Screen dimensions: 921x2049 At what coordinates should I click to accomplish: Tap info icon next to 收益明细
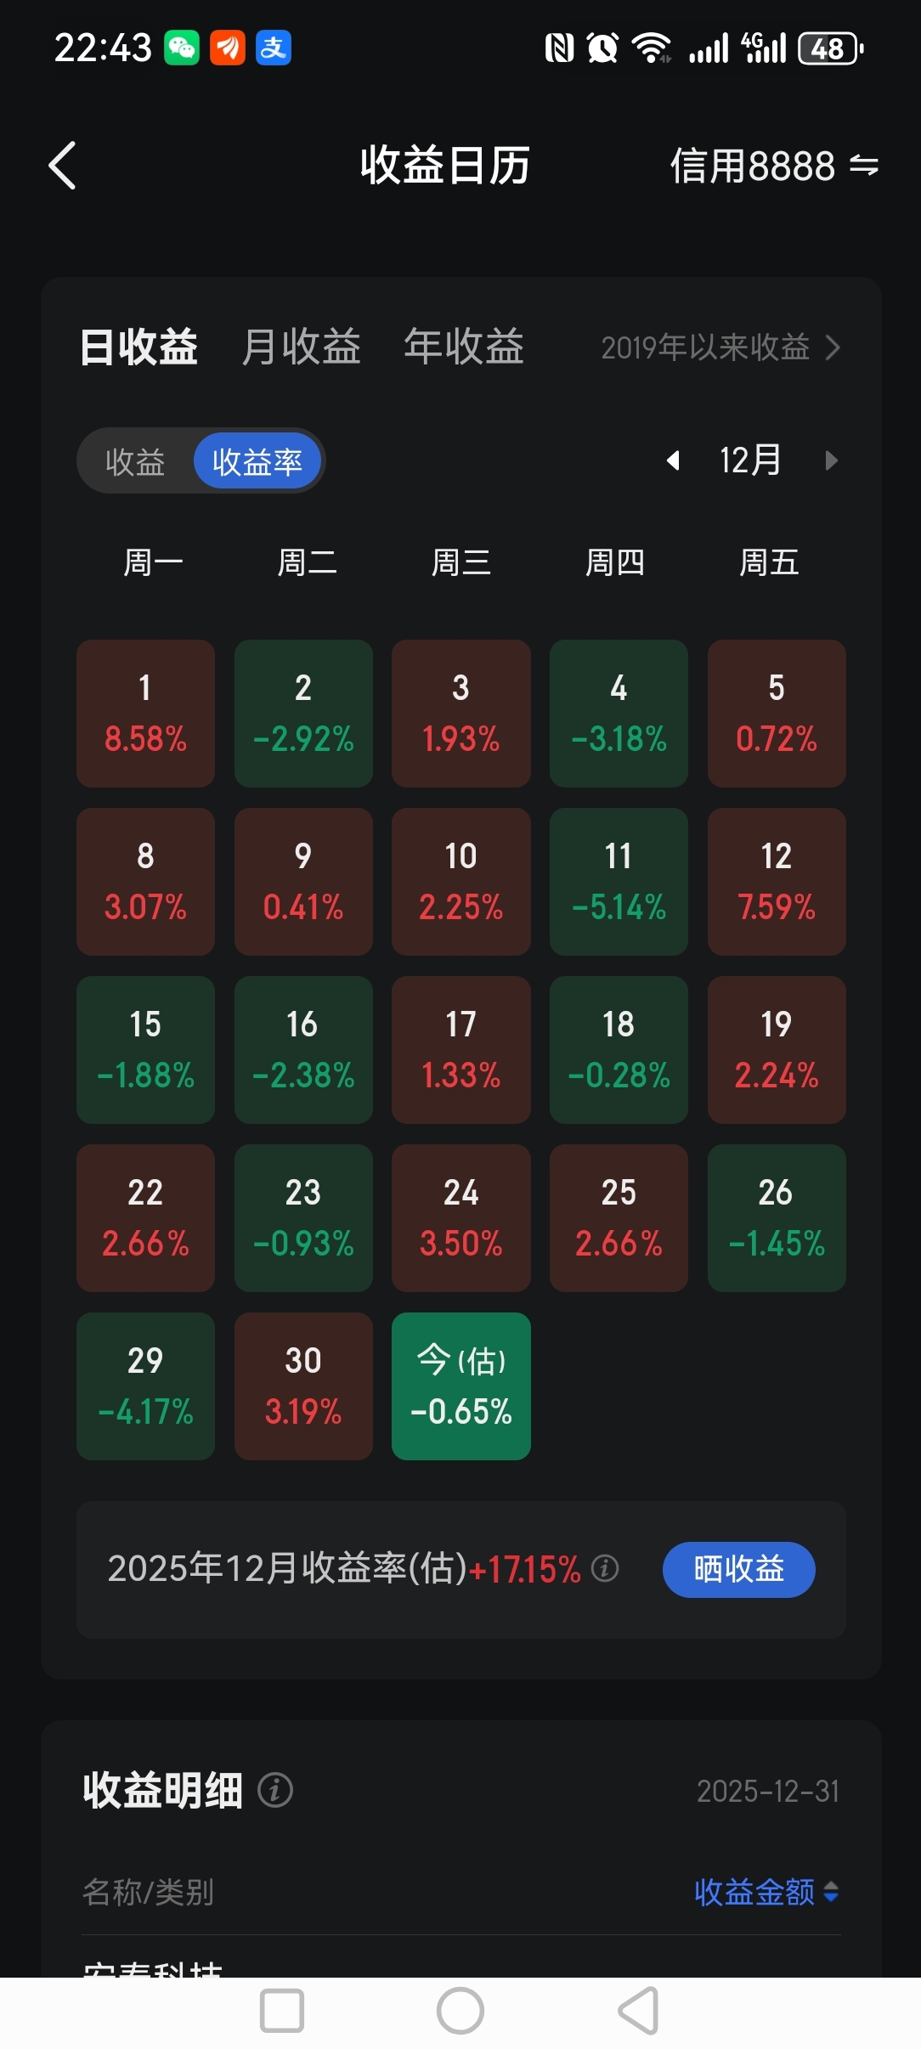[275, 1791]
